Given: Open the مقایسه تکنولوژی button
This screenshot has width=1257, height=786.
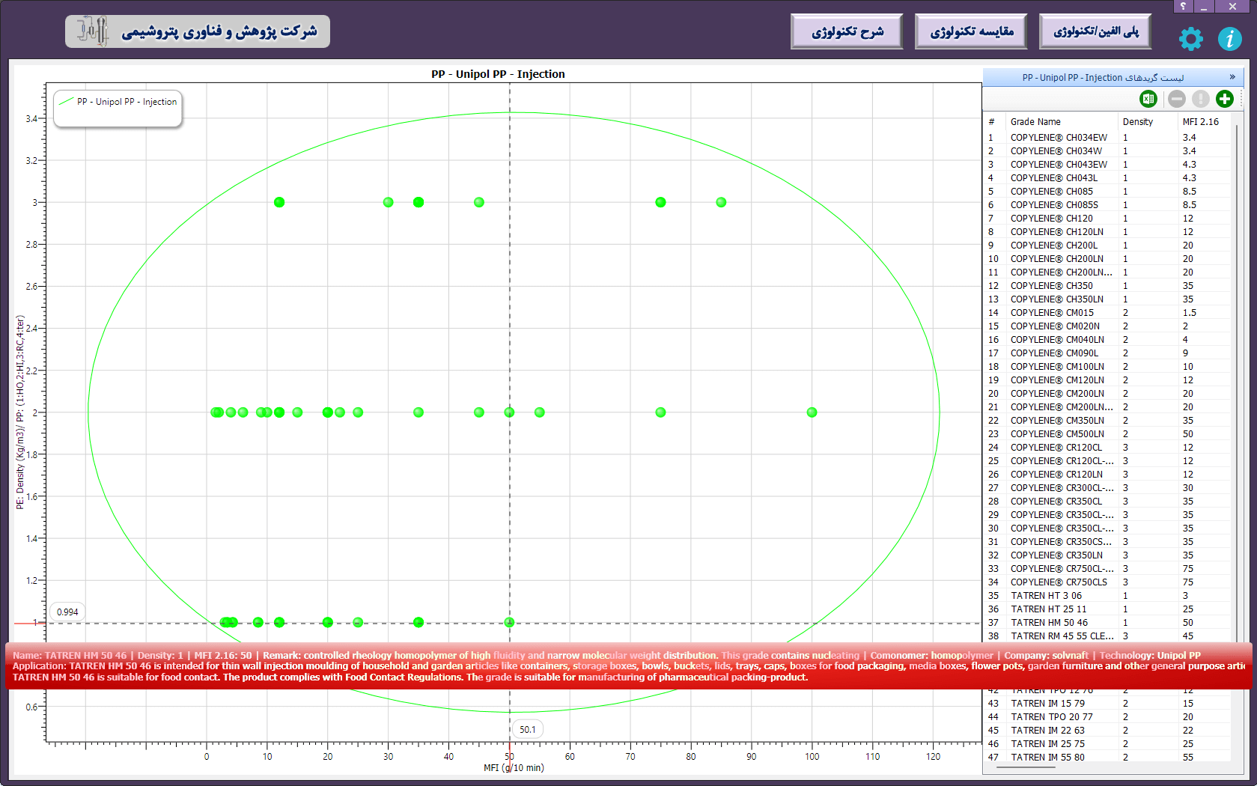Looking at the screenshot, I should tap(971, 31).
